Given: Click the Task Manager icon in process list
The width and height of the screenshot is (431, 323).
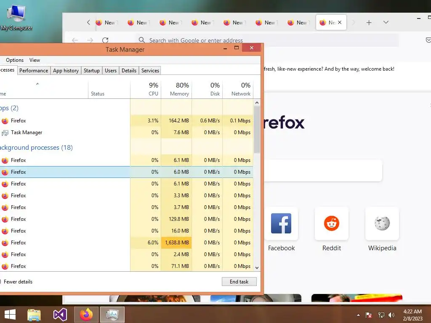Looking at the screenshot, I should 5,132.
